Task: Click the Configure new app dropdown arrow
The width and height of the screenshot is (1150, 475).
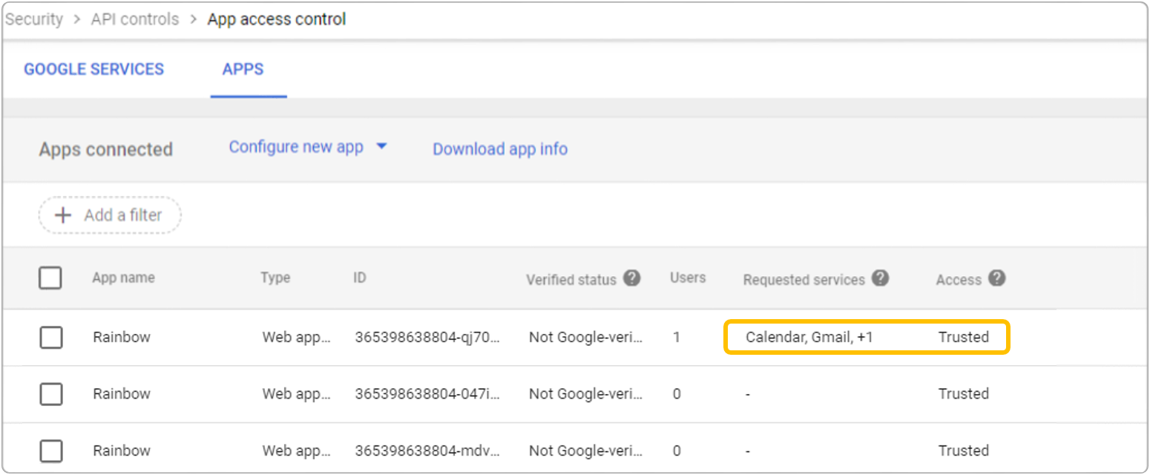Action: 381,147
